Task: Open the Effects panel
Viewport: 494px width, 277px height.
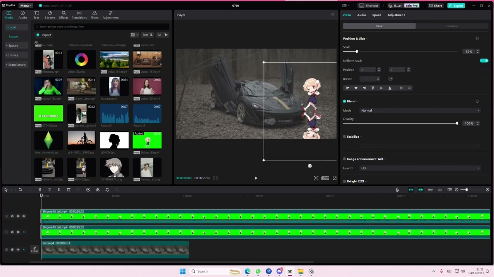Action: (64, 15)
